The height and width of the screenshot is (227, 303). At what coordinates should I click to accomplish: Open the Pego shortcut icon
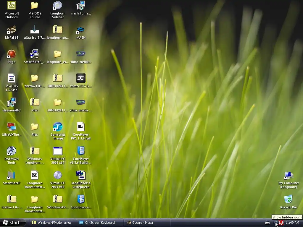point(12,57)
